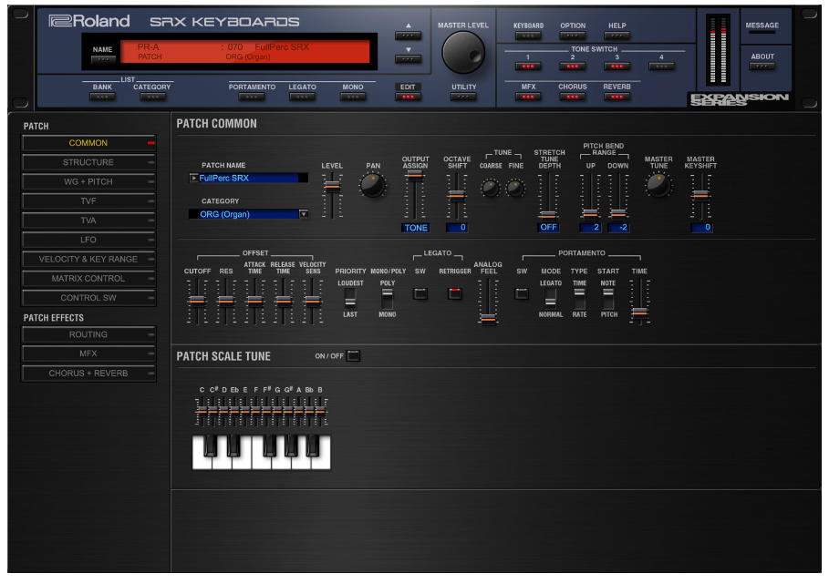Flip the Portamento Mode Legato/Normal switch

click(x=550, y=299)
